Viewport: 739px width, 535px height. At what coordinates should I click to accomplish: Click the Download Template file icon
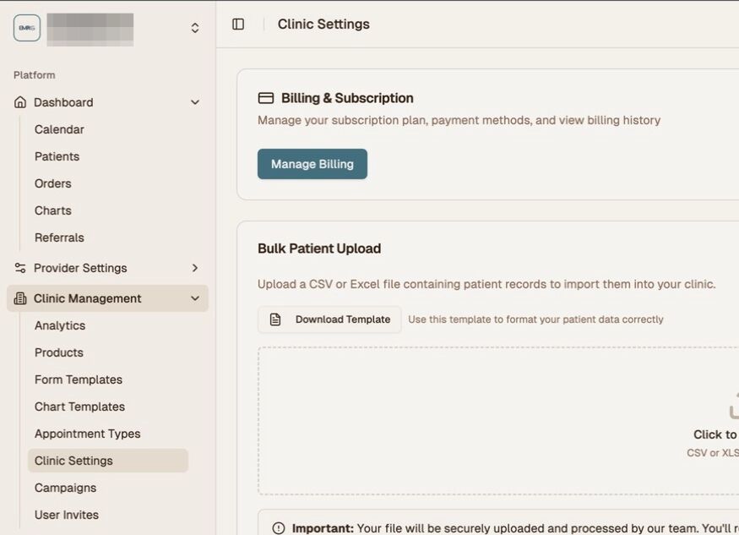point(275,319)
